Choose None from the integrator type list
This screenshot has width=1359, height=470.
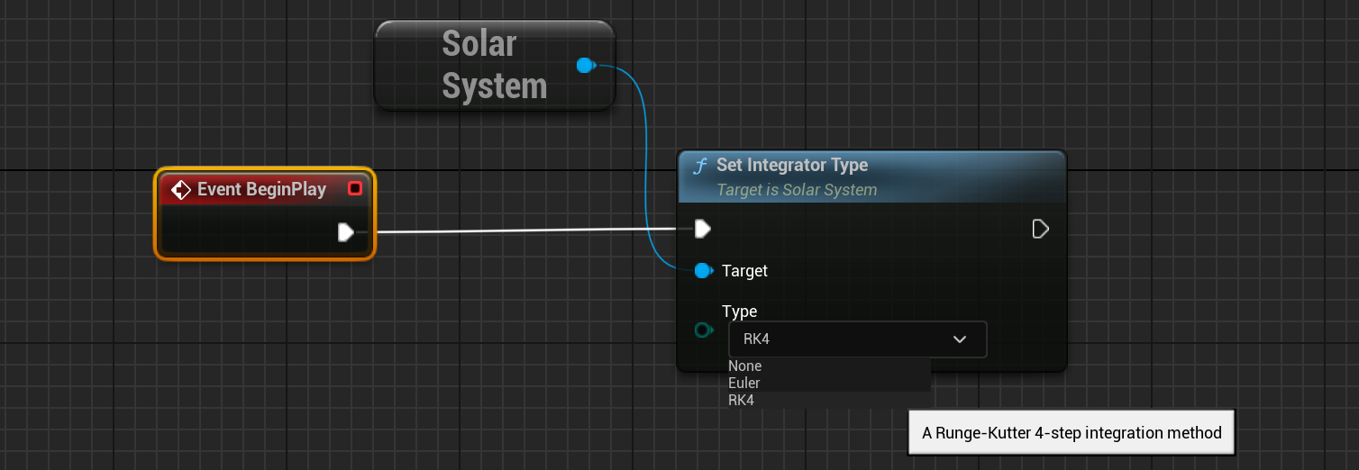pyautogui.click(x=745, y=366)
